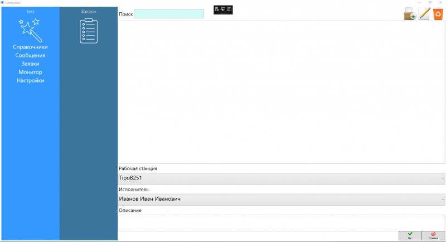Viewport: 446px width, 242px height.
Task: Click the Исполнитель label
Action: tap(134, 190)
